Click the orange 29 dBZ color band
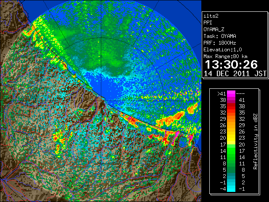The width and height of the screenshot is (269, 202). pyautogui.click(x=231, y=119)
